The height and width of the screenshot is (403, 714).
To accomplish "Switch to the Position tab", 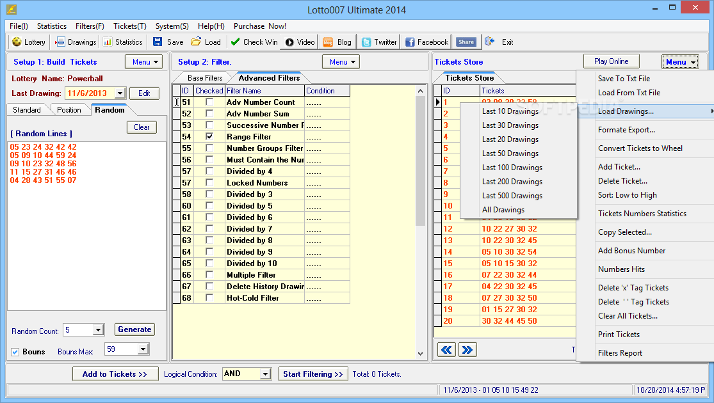I will (69, 109).
